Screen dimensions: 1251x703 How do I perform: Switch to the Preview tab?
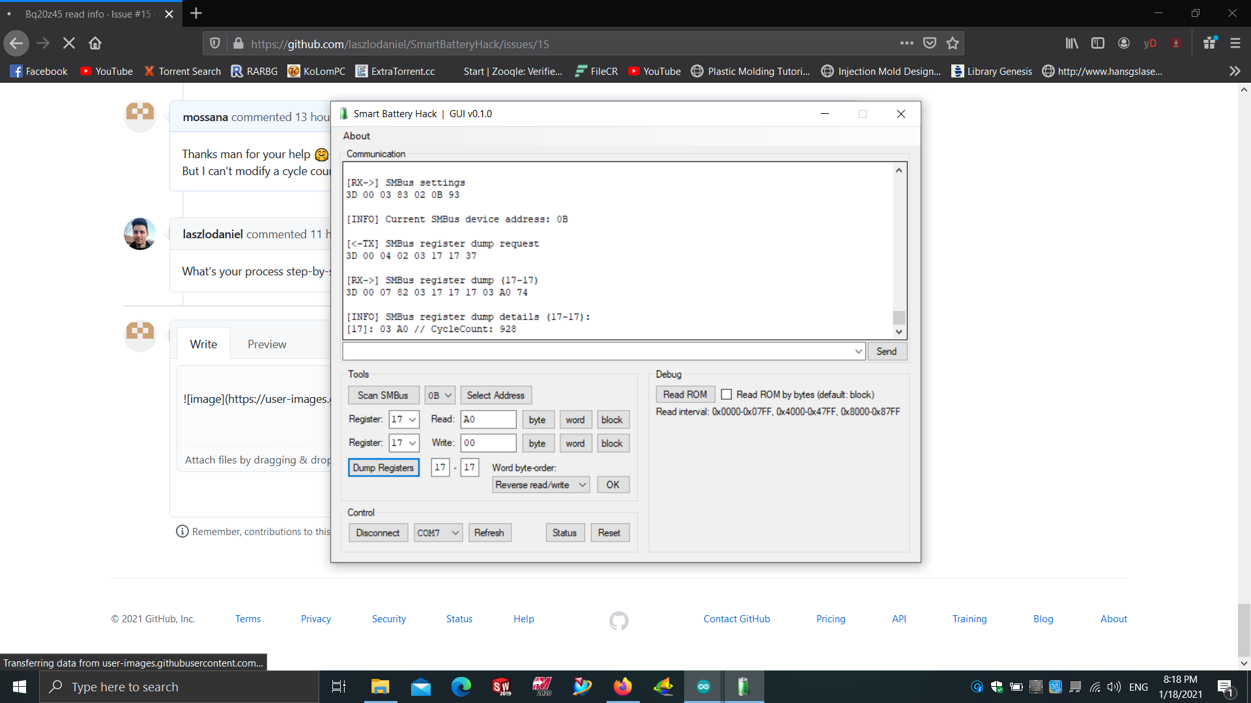coord(266,344)
